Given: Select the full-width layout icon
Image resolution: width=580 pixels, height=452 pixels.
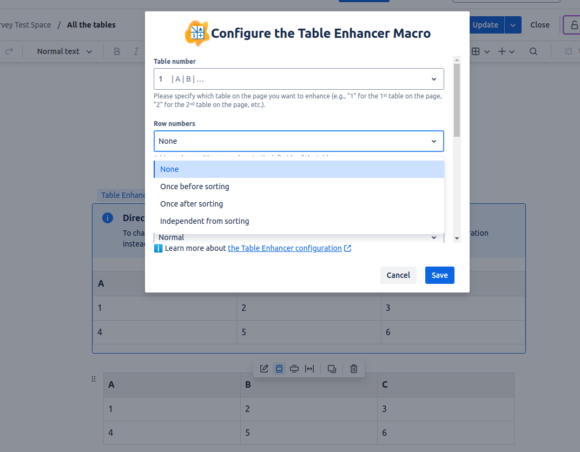Looking at the screenshot, I should pyautogui.click(x=309, y=369).
